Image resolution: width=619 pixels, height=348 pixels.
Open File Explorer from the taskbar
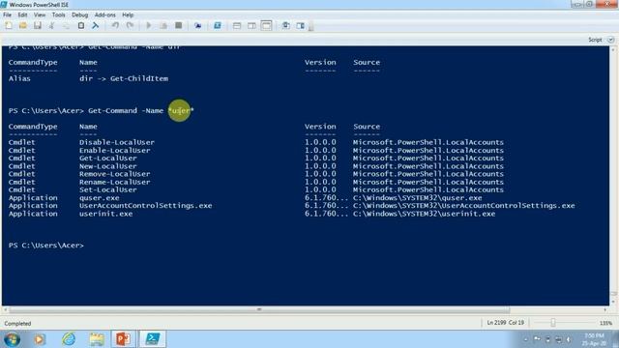[x=97, y=339]
